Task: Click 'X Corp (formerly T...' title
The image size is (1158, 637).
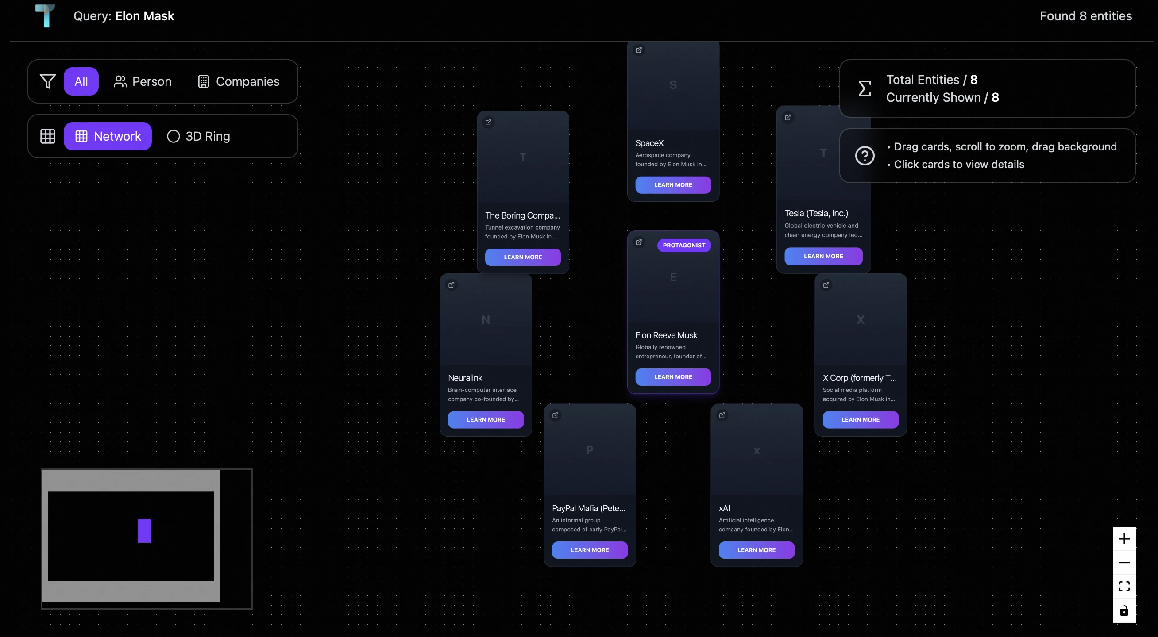Action: click(x=860, y=378)
